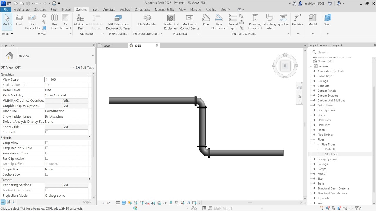Click the Undo arrow icon
376x211 pixels.
(x=36, y=4)
